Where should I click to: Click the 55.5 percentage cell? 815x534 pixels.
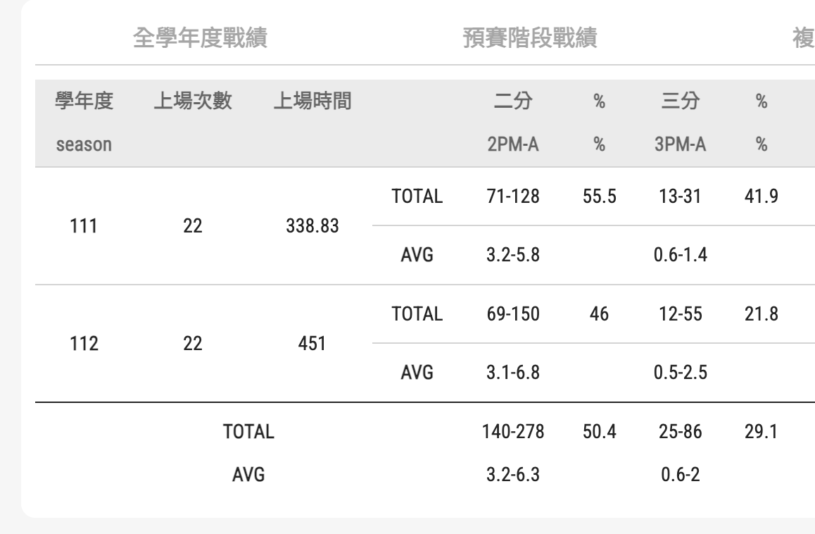[x=600, y=197]
